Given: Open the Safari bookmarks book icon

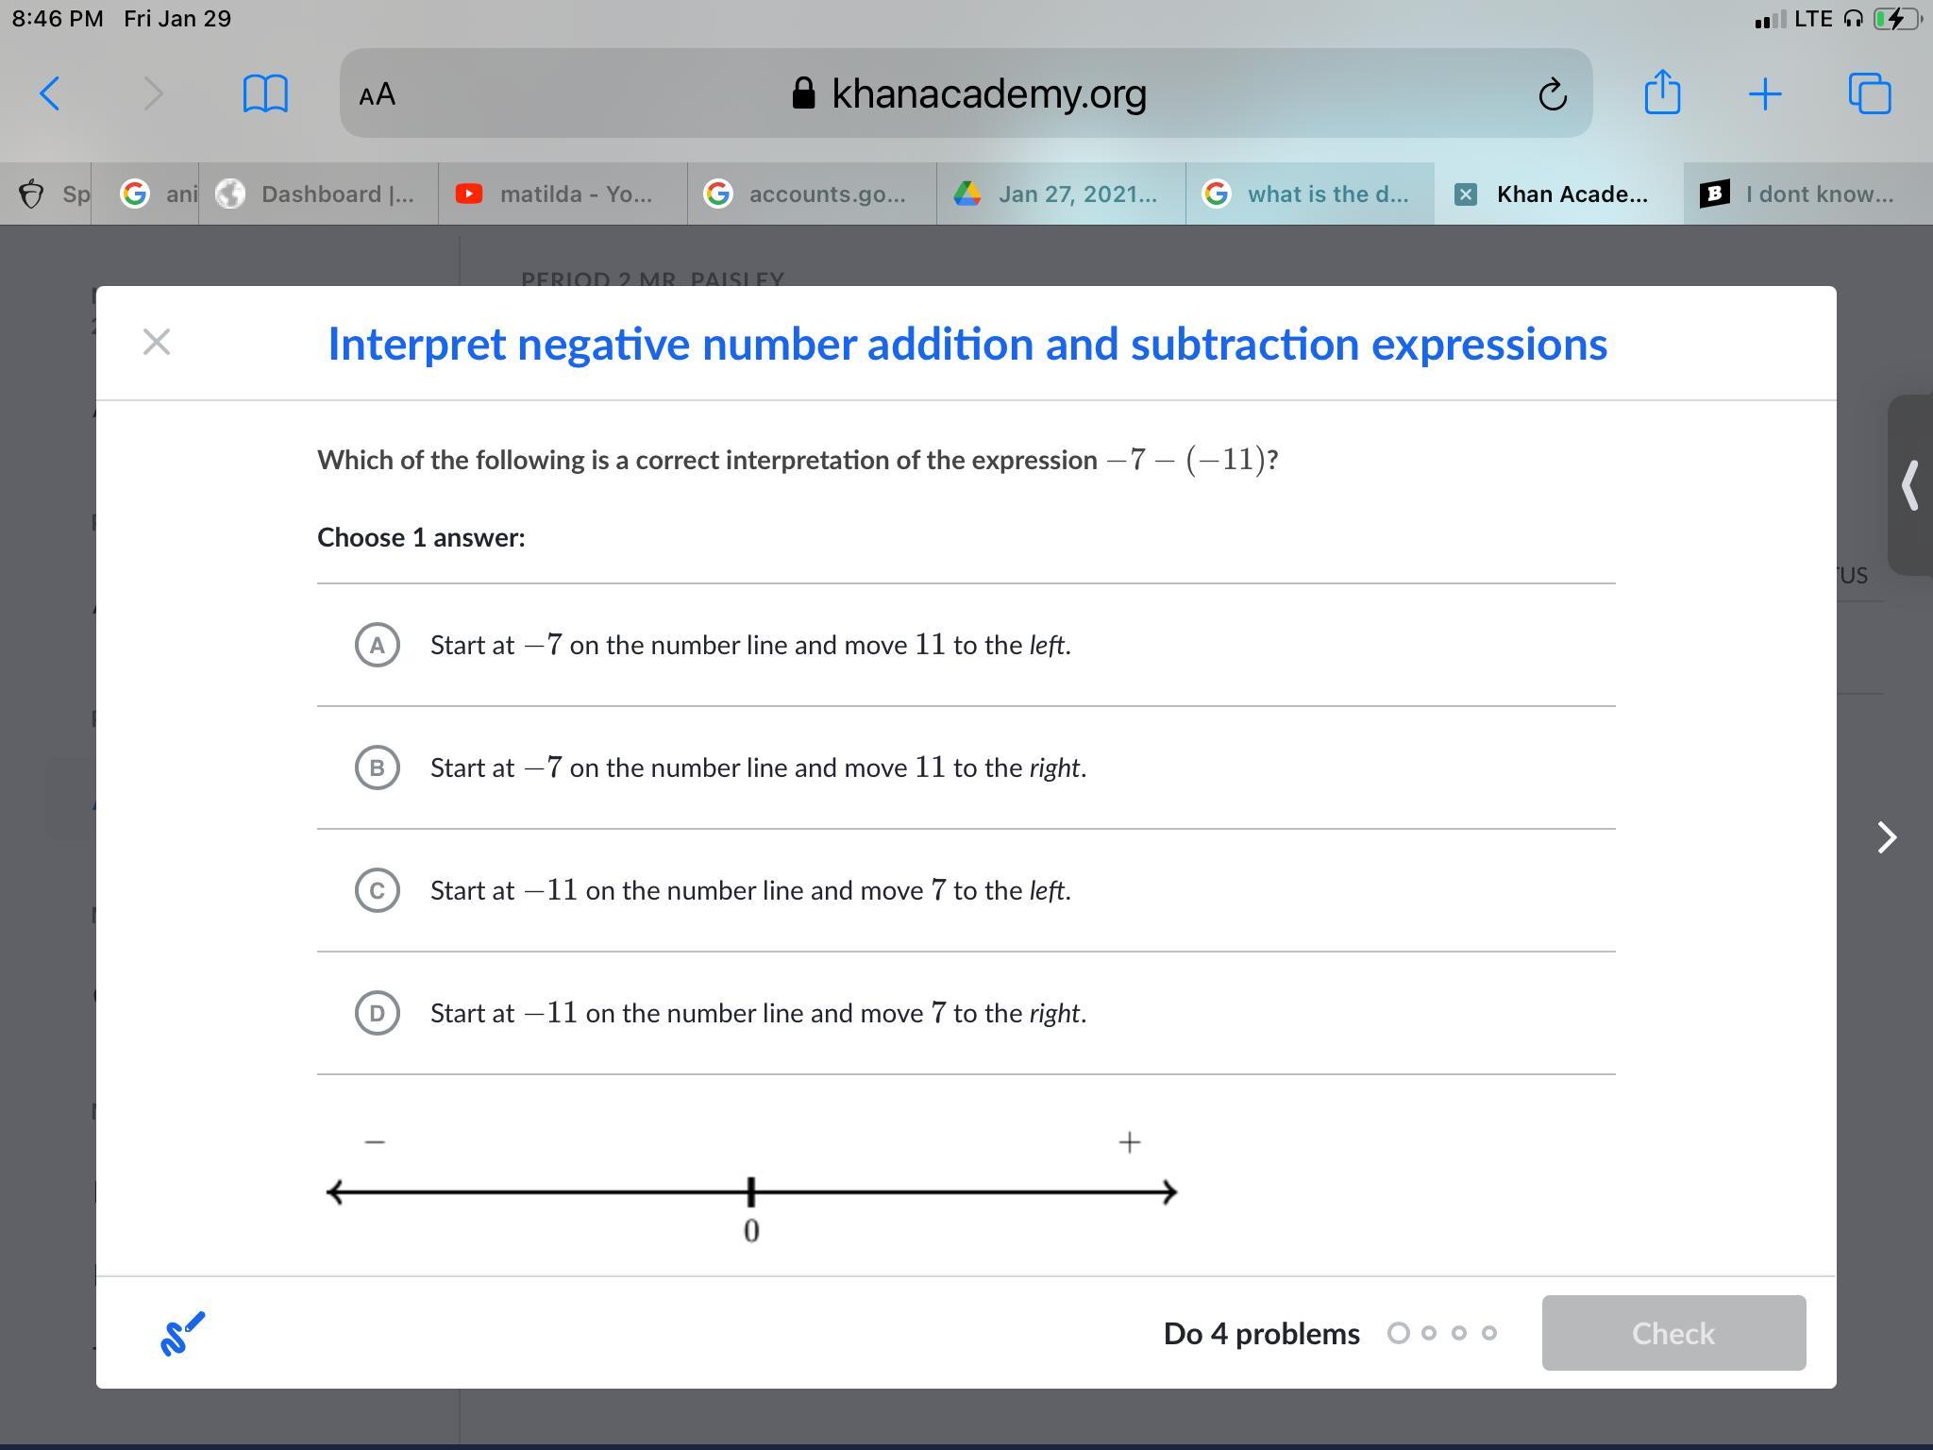Looking at the screenshot, I should pos(265,93).
